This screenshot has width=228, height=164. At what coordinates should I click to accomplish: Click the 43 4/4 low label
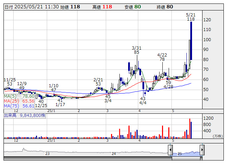tap(143, 100)
